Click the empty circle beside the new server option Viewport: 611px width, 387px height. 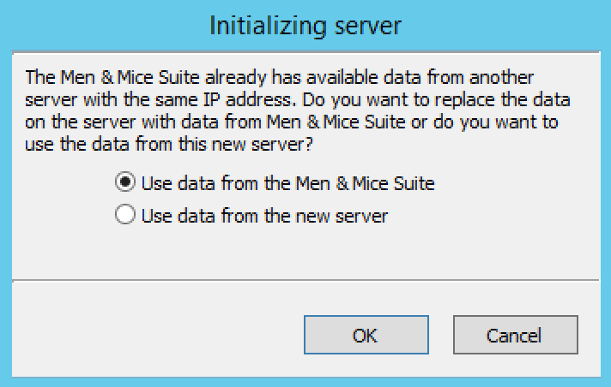coord(125,216)
